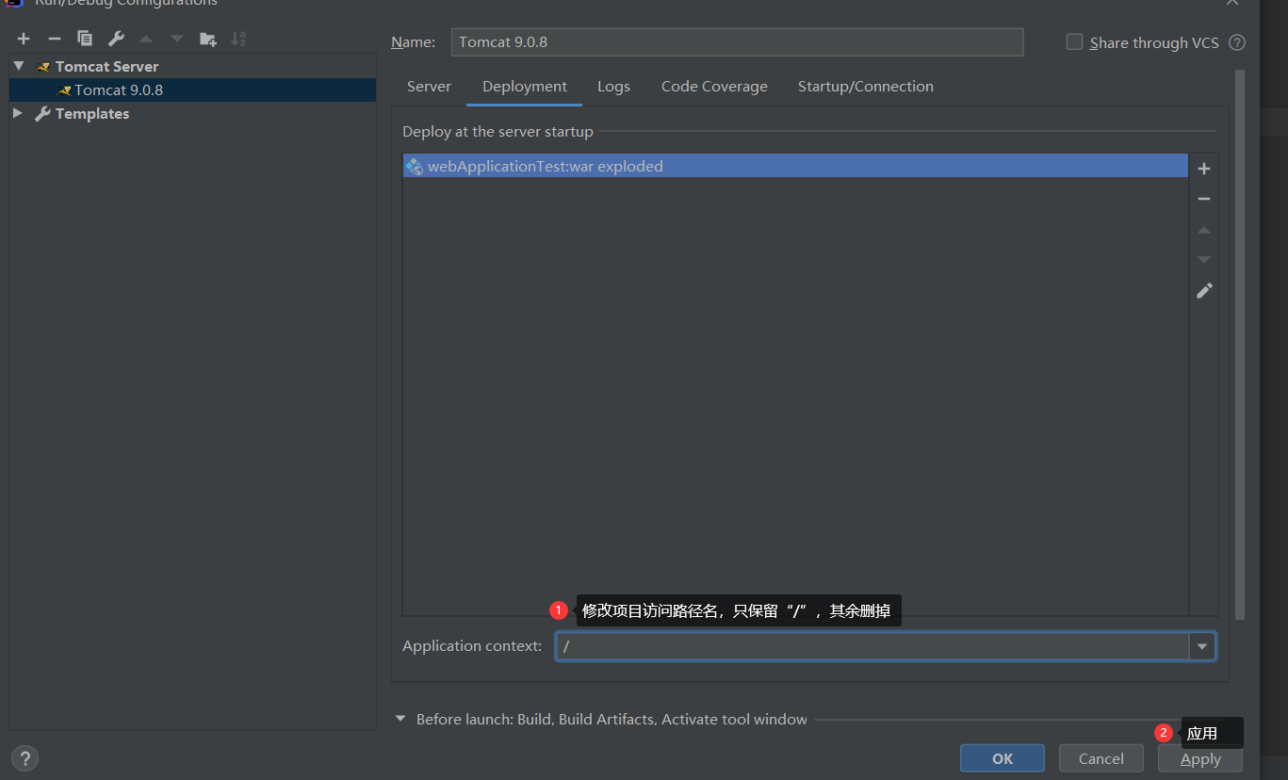Open help question mark next to Share through VCS
The image size is (1288, 780).
coord(1238,42)
